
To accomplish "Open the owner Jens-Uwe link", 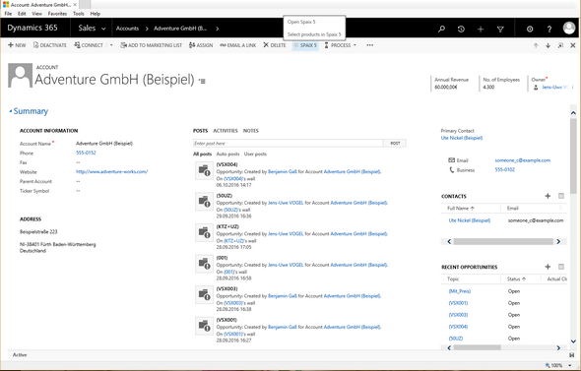I will click(x=554, y=87).
